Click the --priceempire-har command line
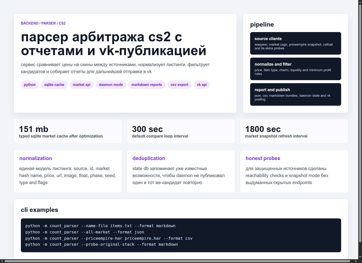 pos(109,238)
